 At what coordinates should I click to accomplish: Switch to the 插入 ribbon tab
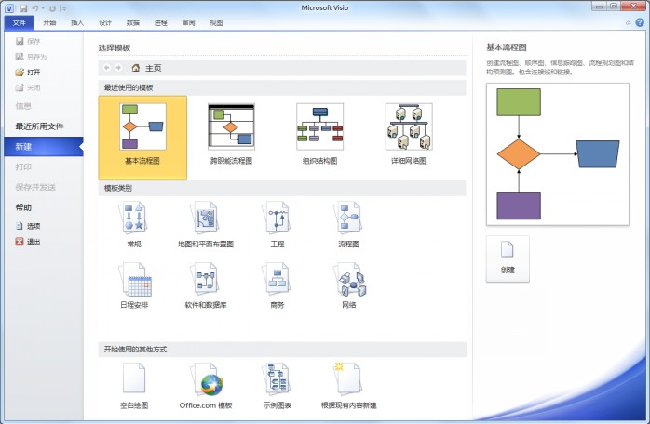77,22
